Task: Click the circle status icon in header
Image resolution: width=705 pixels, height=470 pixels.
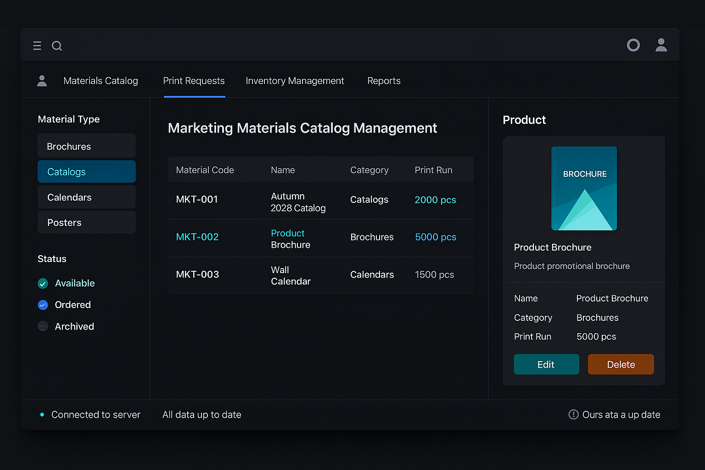Action: click(633, 45)
